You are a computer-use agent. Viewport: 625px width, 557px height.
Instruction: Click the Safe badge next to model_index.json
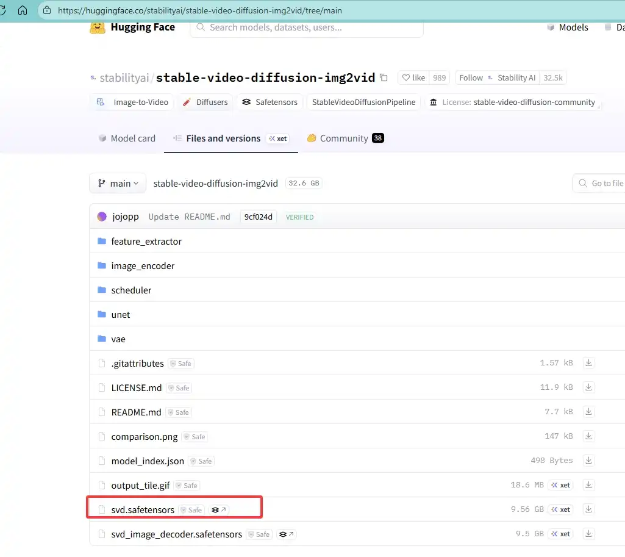click(x=201, y=461)
